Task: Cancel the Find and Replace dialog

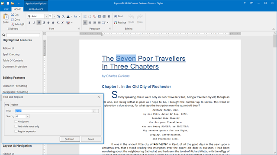Action: click(91, 139)
